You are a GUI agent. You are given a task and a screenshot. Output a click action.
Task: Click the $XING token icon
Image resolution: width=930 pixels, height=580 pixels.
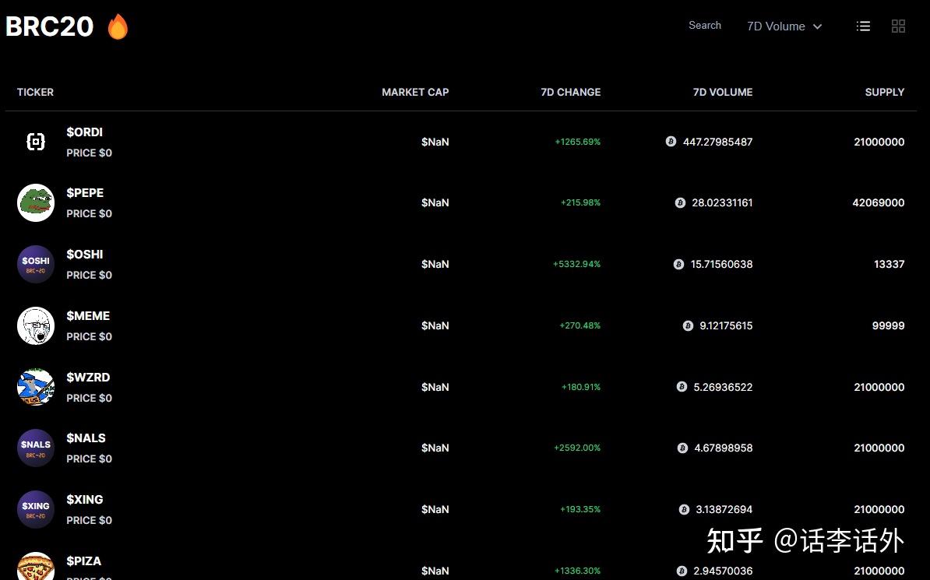(x=35, y=508)
